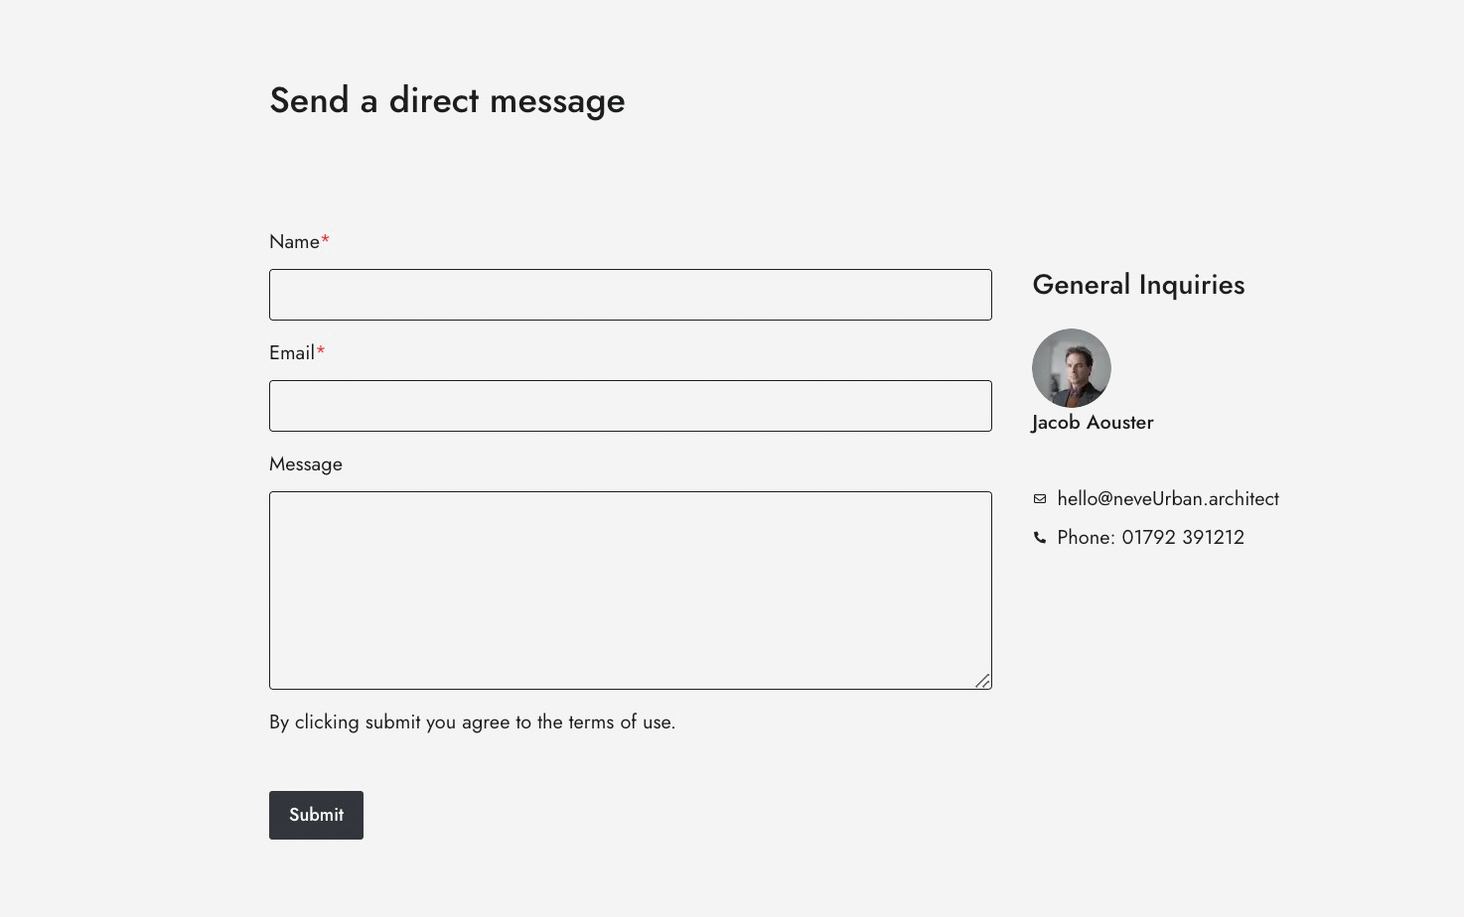Click the email address hello@neveUrban.architect

(x=1168, y=499)
